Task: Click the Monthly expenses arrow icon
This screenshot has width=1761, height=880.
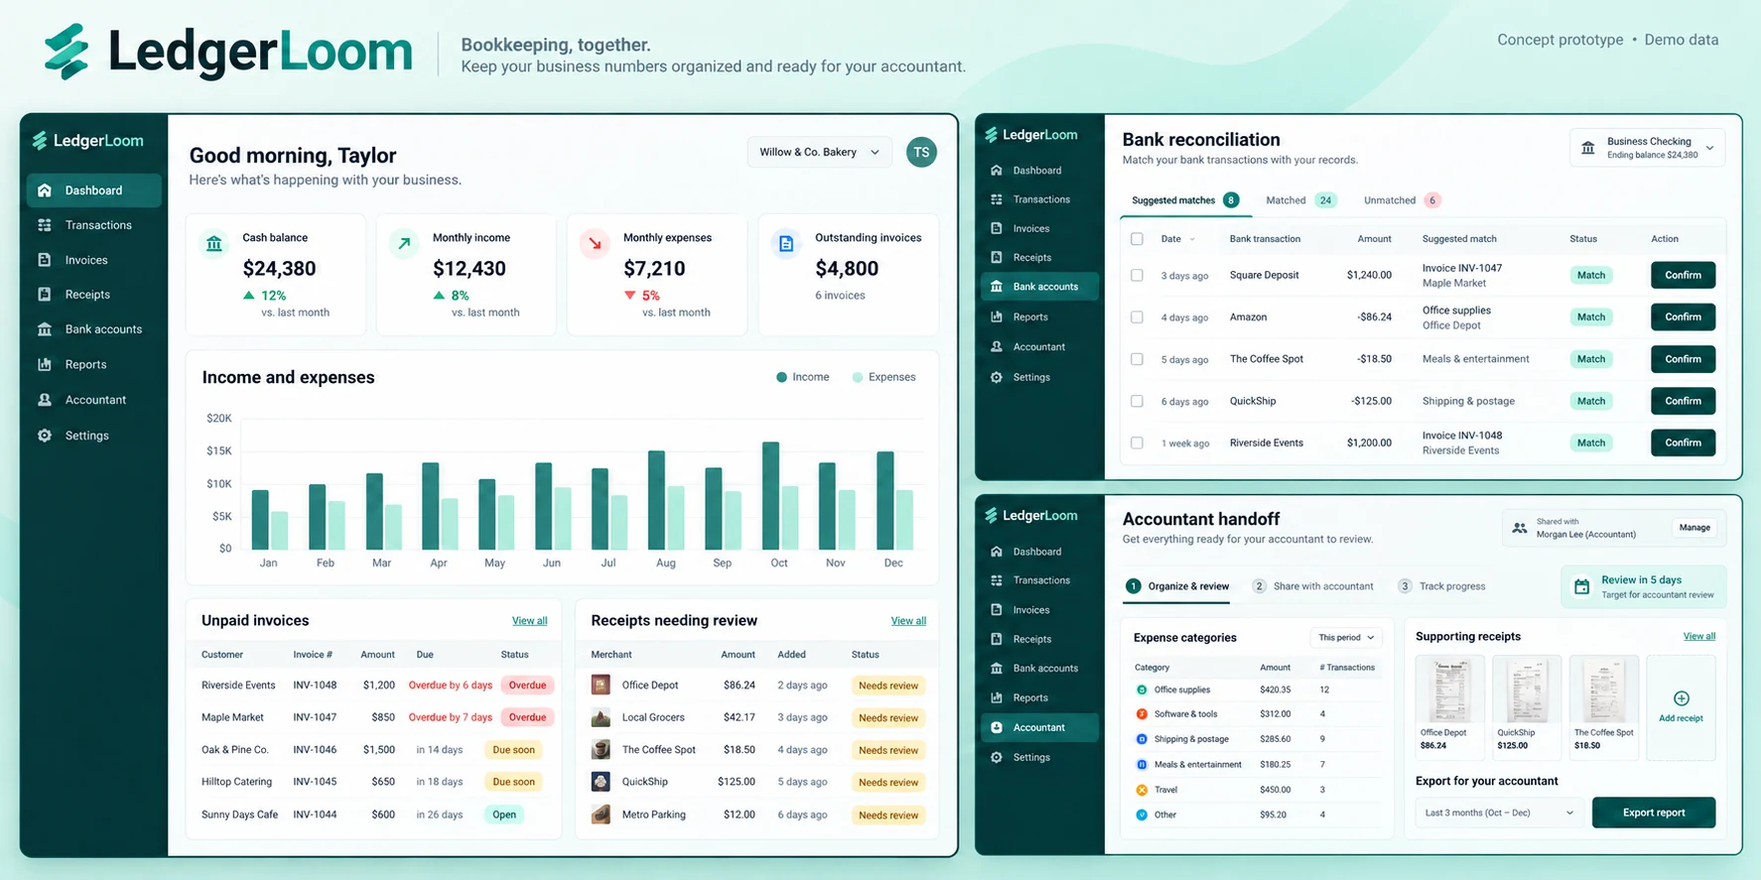Action: click(x=595, y=243)
